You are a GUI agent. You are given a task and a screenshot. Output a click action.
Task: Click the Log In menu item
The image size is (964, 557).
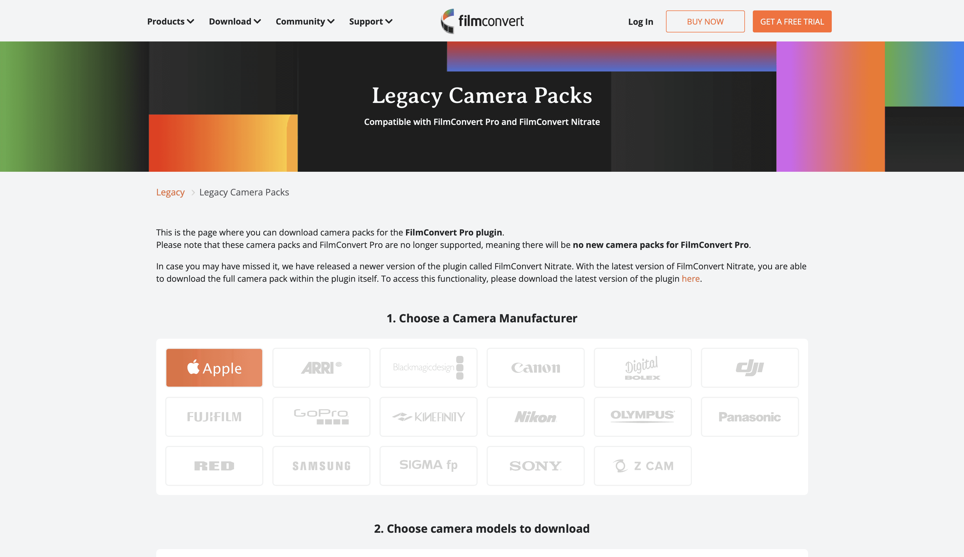click(x=641, y=21)
